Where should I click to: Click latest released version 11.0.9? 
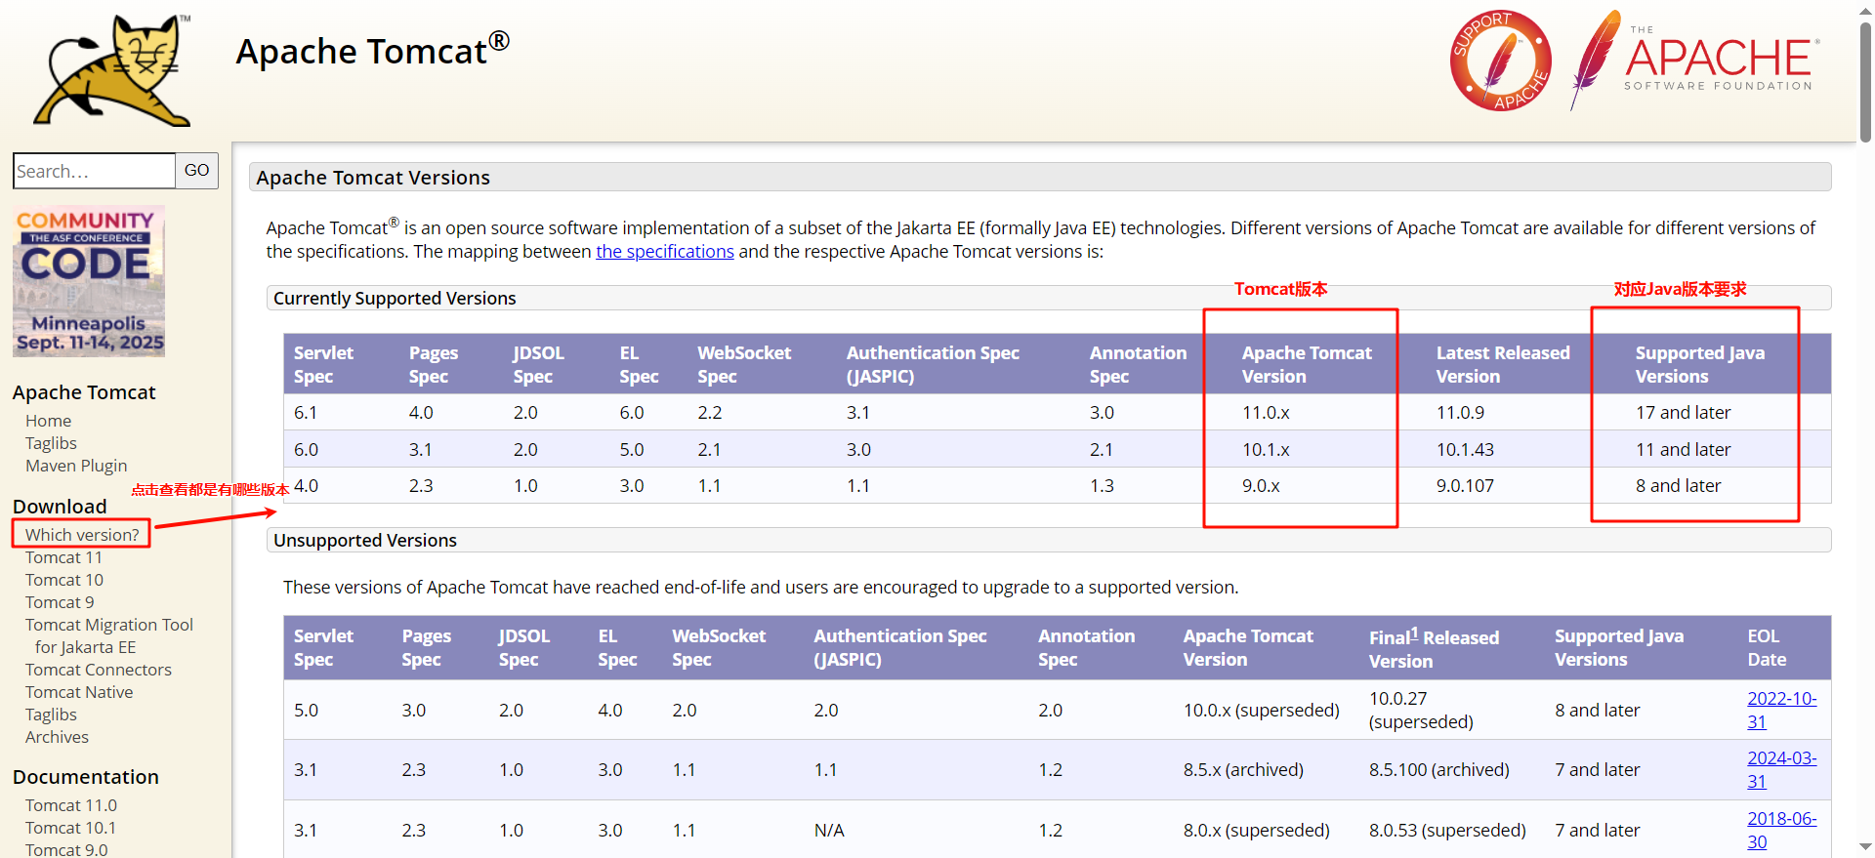1460,413
